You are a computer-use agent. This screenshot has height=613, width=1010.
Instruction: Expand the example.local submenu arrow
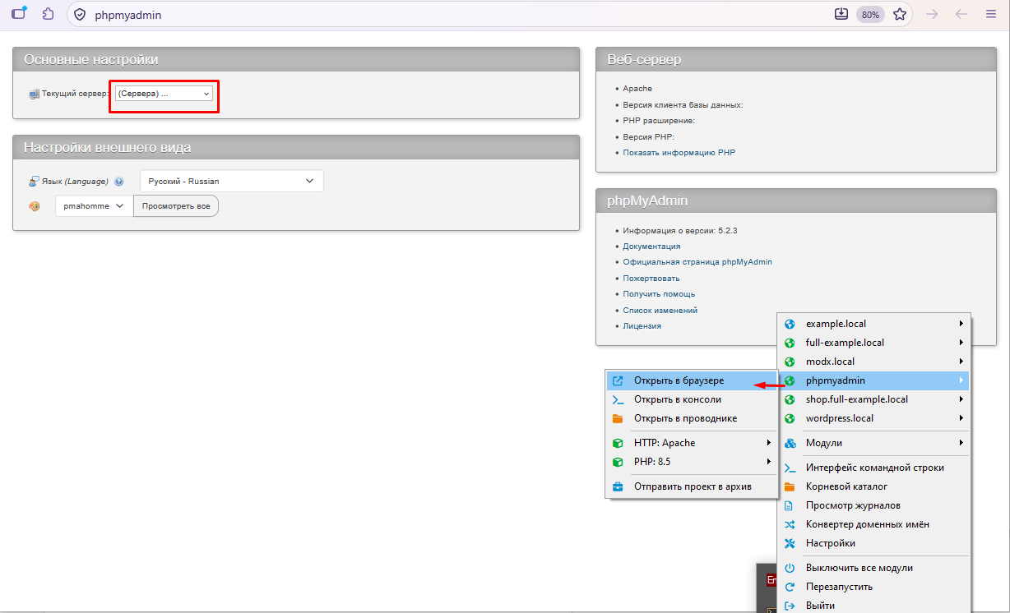coord(961,324)
